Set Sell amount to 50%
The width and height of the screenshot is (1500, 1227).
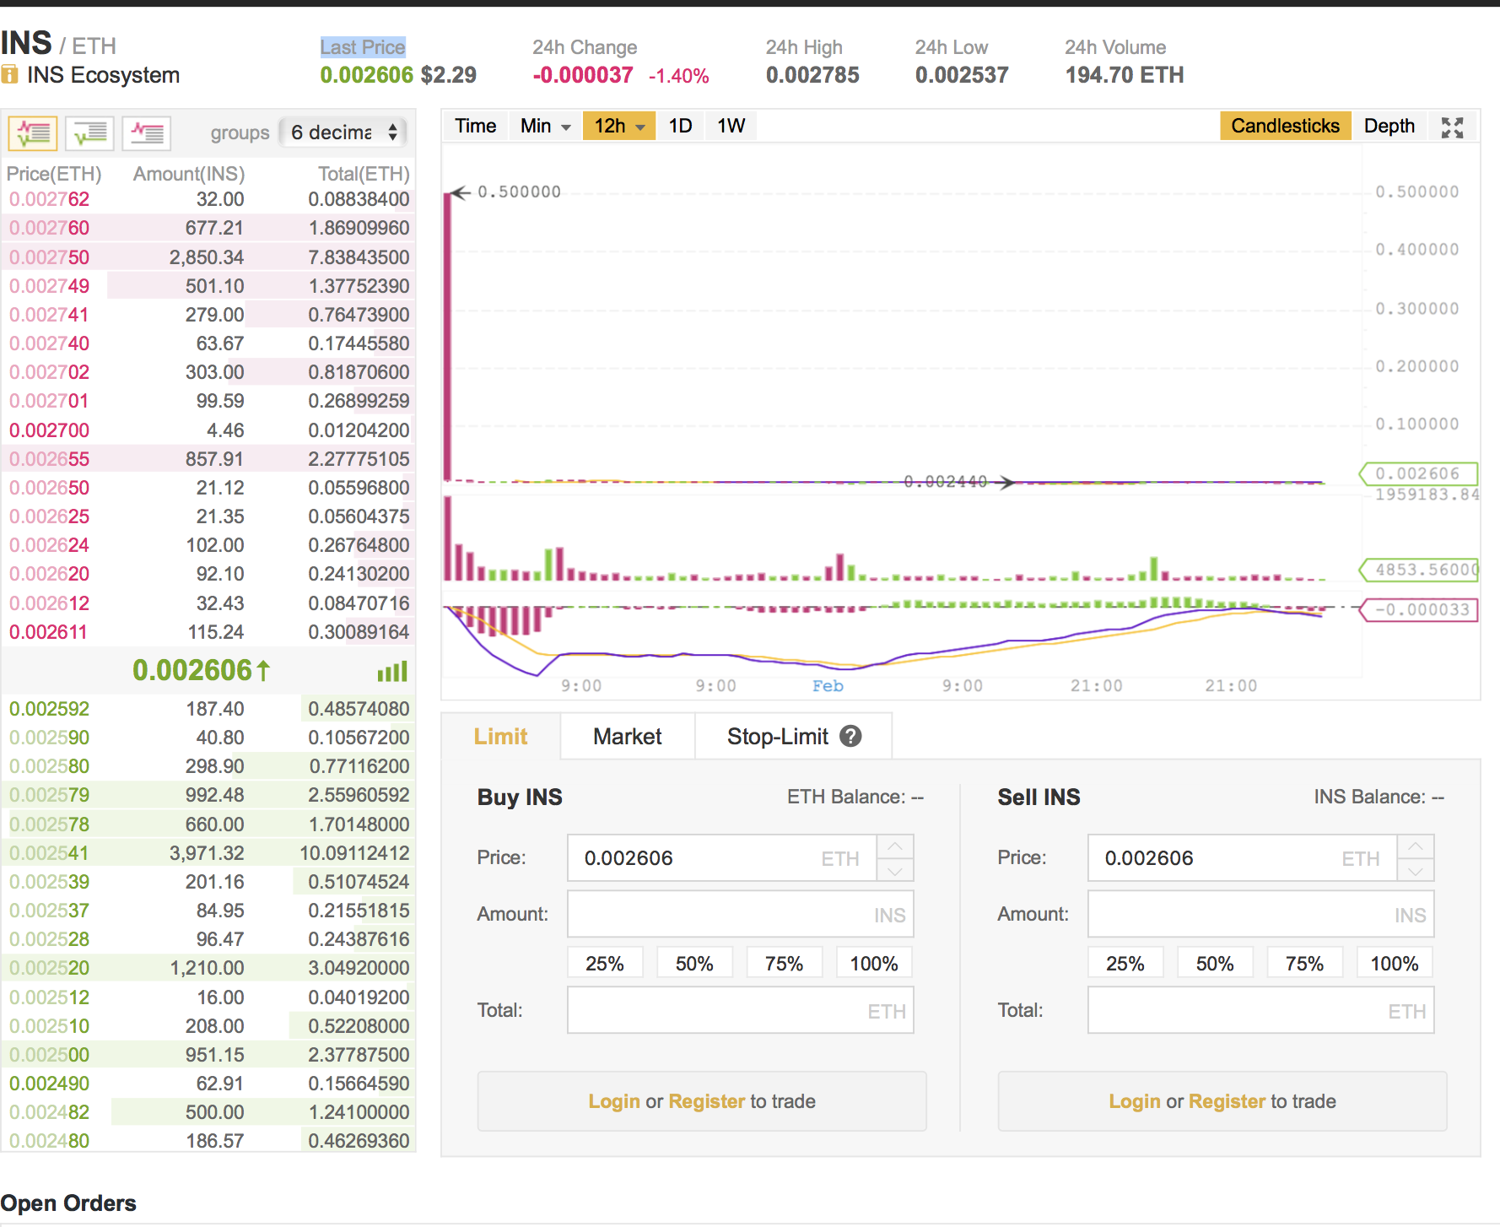pyautogui.click(x=1215, y=963)
